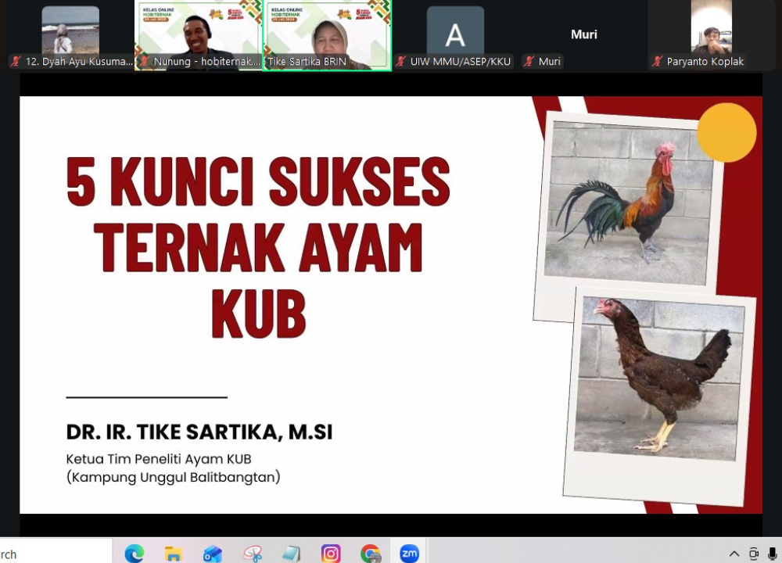Click the microphone icon in system tray
Image resolution: width=782 pixels, height=563 pixels.
point(773,554)
